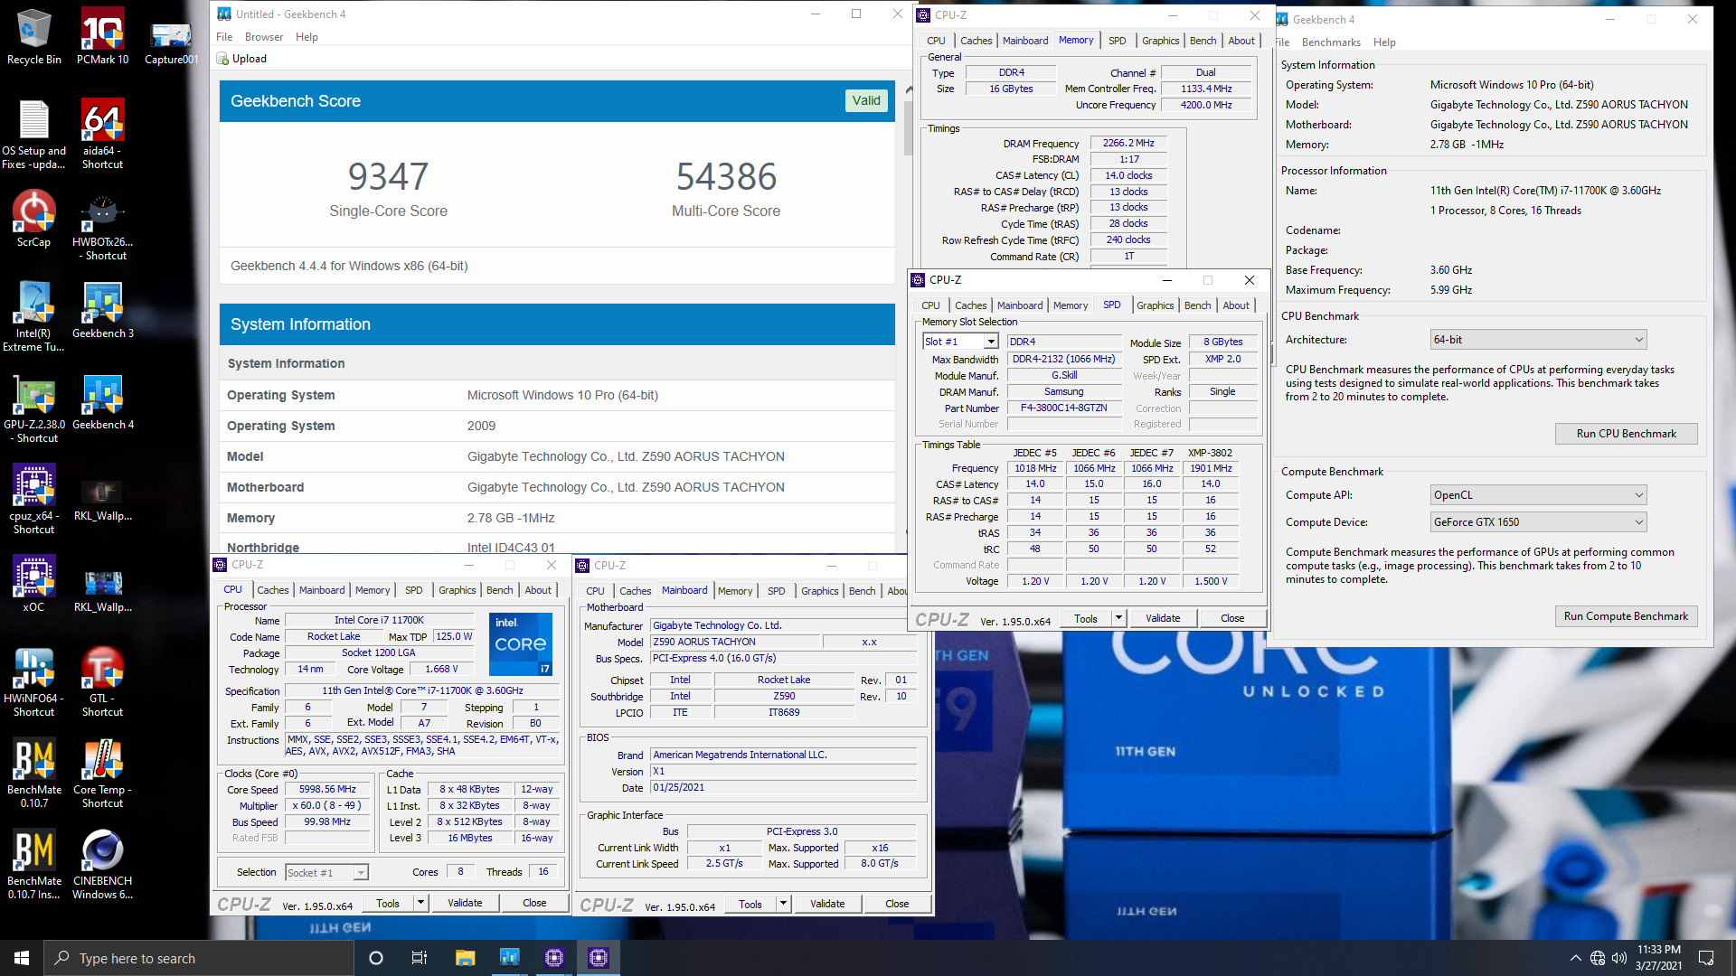Click Validate in the SPD CPU-Z window
Screen dimensions: 1736x976
coord(1163,618)
